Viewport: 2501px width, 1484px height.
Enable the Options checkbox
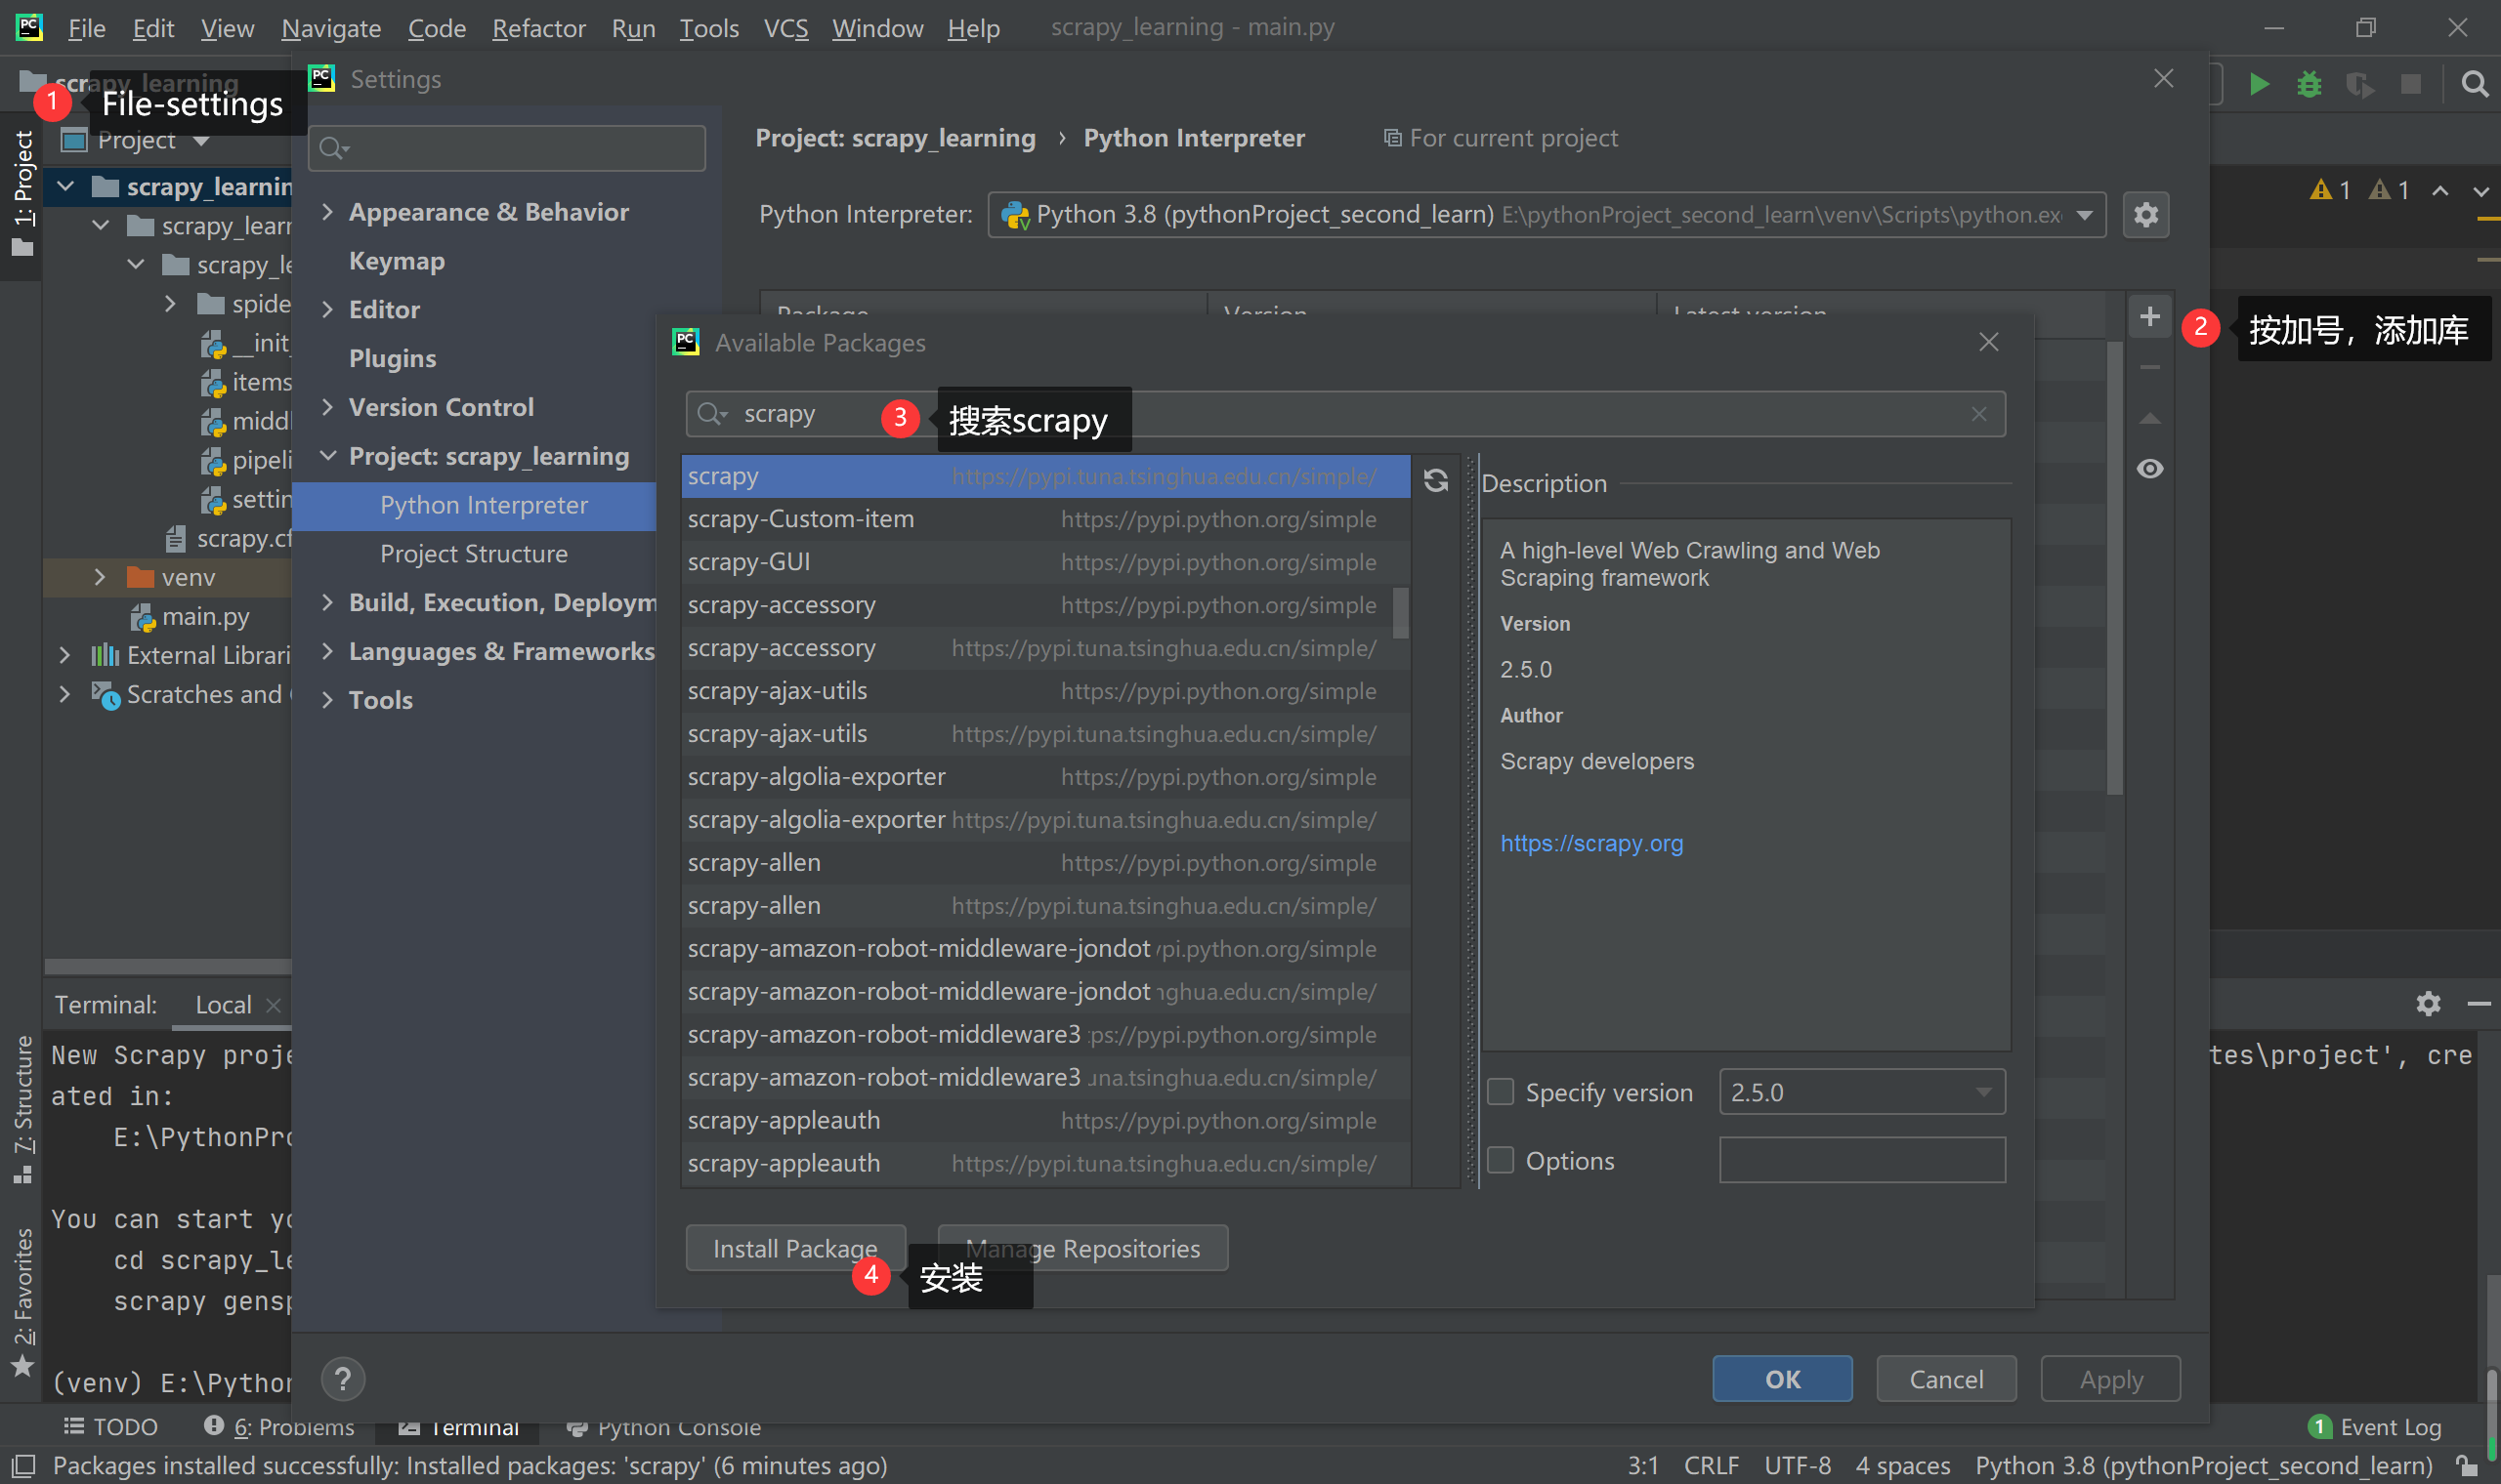coord(1501,1160)
